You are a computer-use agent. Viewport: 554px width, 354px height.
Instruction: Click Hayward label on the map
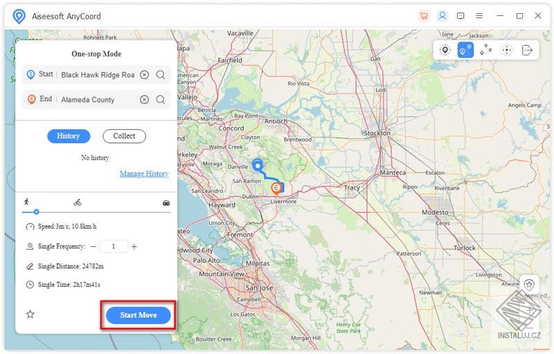click(222, 205)
